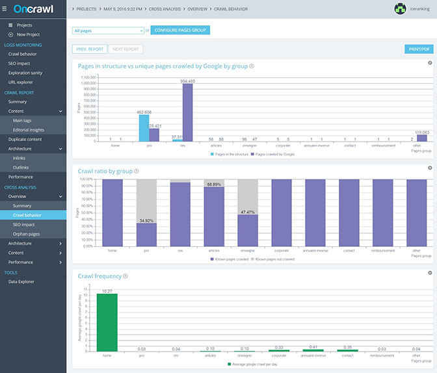The width and height of the screenshot is (437, 373).
Task: Click MAY 9, 2016 9:32 PM breadcrumb
Action: [123, 9]
